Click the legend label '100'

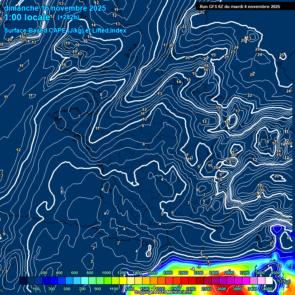point(36,289)
